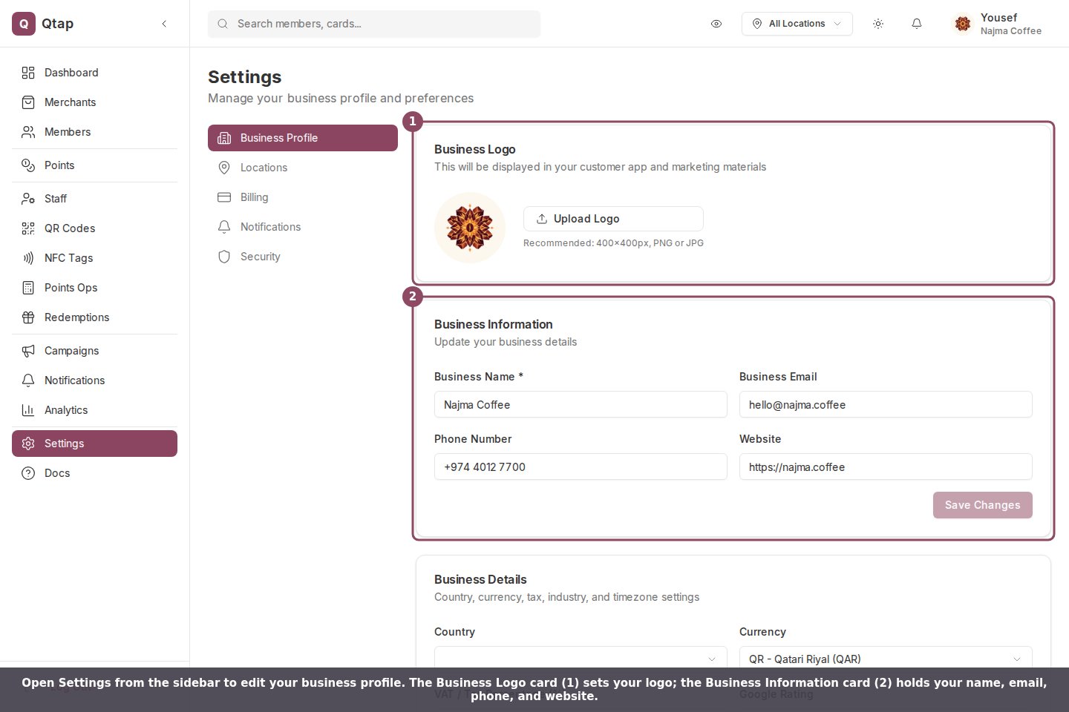Switch to the Notifications settings tab
Image resolution: width=1069 pixels, height=712 pixels.
coord(303,227)
